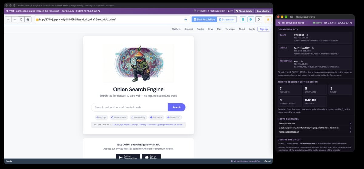This screenshot has width=364, height=169.
Task: Click the lock icon in address bar
Action: pyautogui.click(x=37, y=20)
